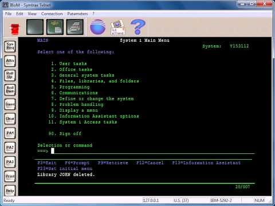Click menu option 8. Problem handling

(77, 105)
